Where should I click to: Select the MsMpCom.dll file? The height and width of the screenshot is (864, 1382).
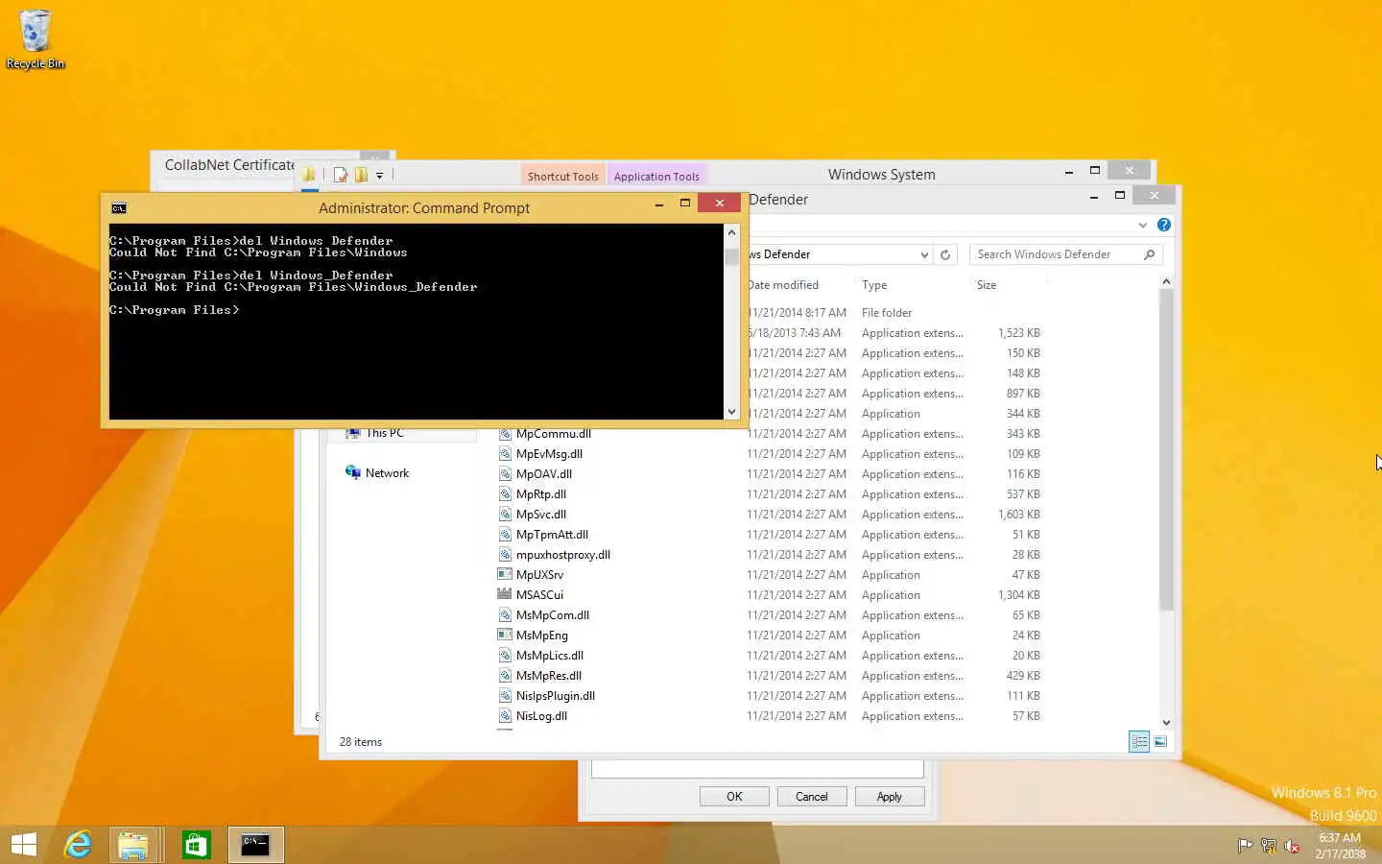(553, 615)
